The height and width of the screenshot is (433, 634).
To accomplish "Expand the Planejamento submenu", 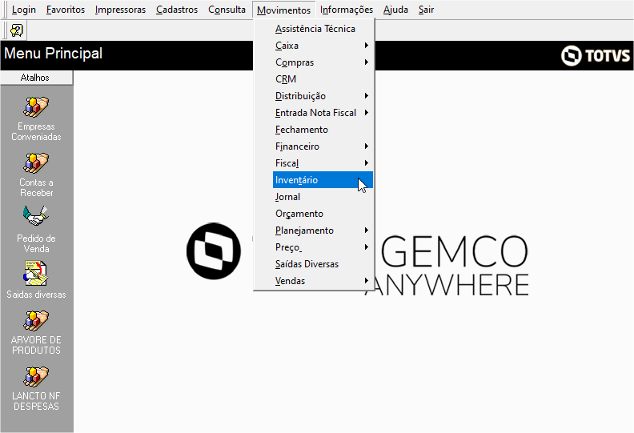I will 323,231.
